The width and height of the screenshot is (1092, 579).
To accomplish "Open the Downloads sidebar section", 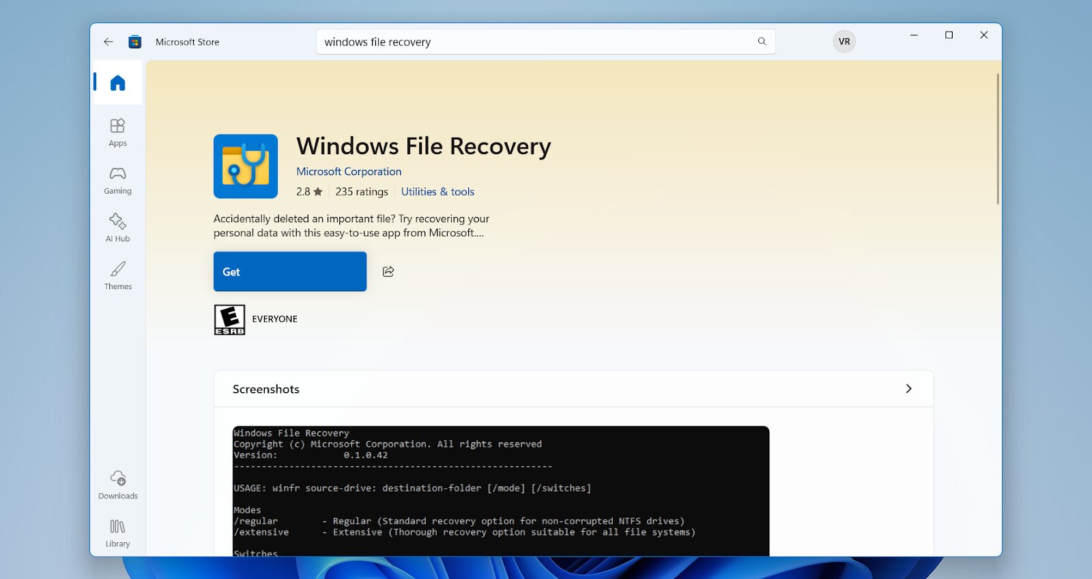I will click(117, 485).
